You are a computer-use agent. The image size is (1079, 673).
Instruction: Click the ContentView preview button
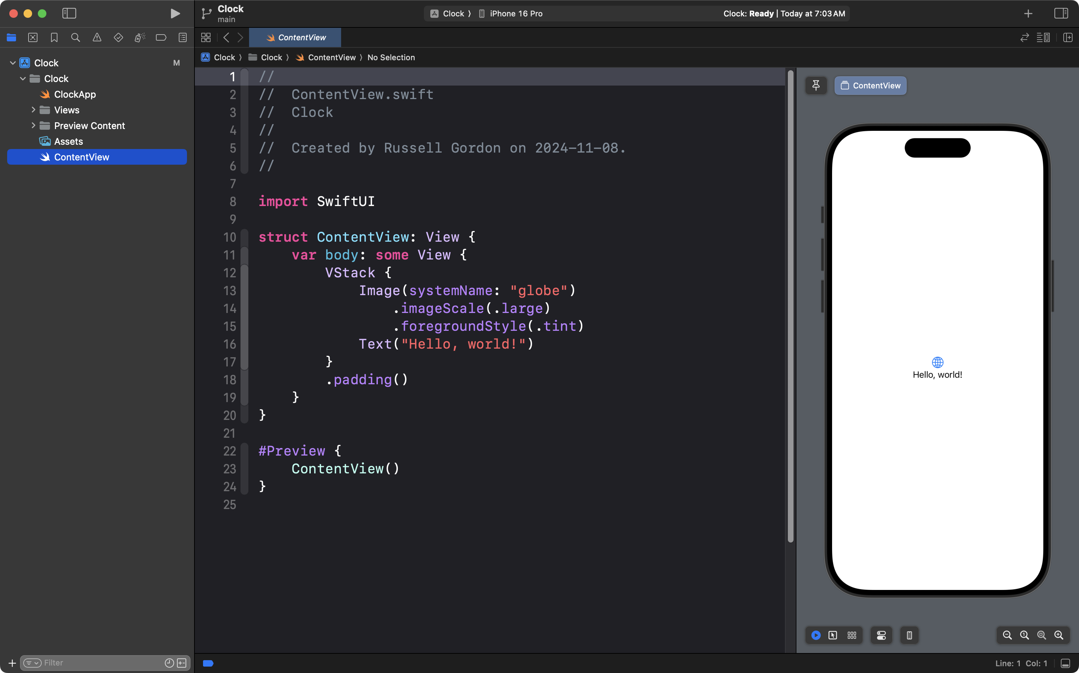(870, 86)
